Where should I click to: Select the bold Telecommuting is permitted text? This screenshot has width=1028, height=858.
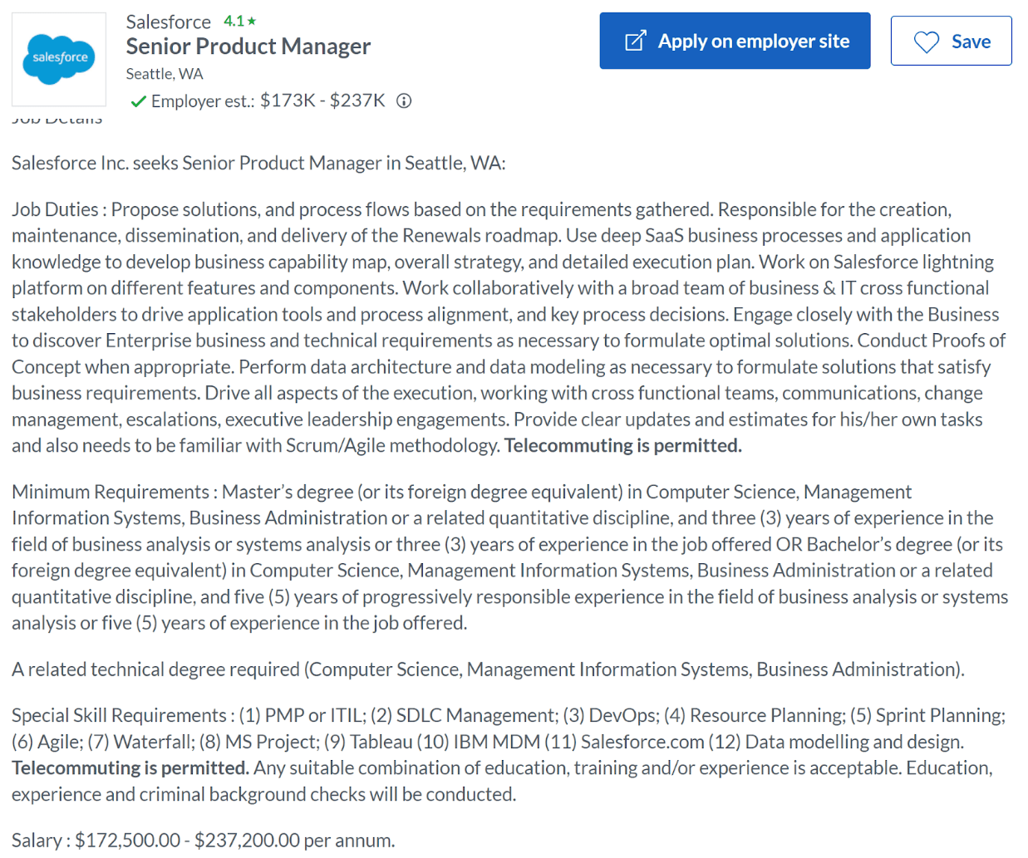pos(622,445)
